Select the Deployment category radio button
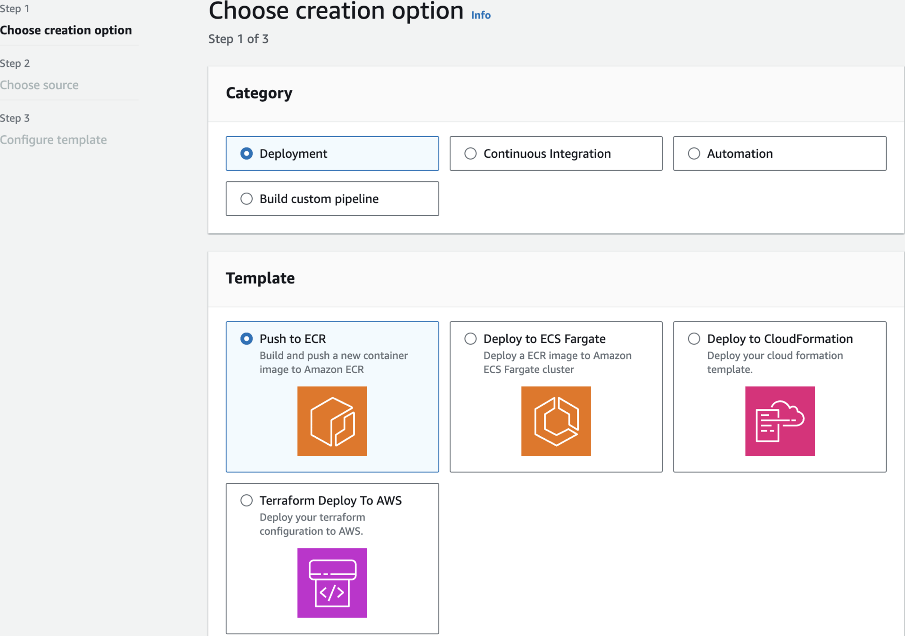This screenshot has height=636, width=905. pyautogui.click(x=247, y=154)
